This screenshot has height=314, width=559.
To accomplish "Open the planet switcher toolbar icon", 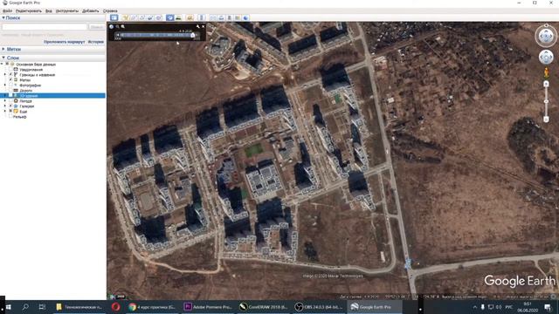I will (x=190, y=17).
